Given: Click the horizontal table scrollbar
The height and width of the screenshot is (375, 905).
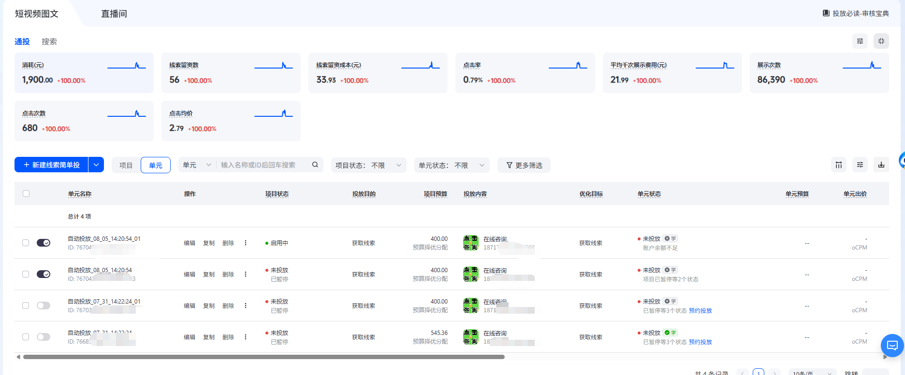Looking at the screenshot, I should click(x=264, y=357).
